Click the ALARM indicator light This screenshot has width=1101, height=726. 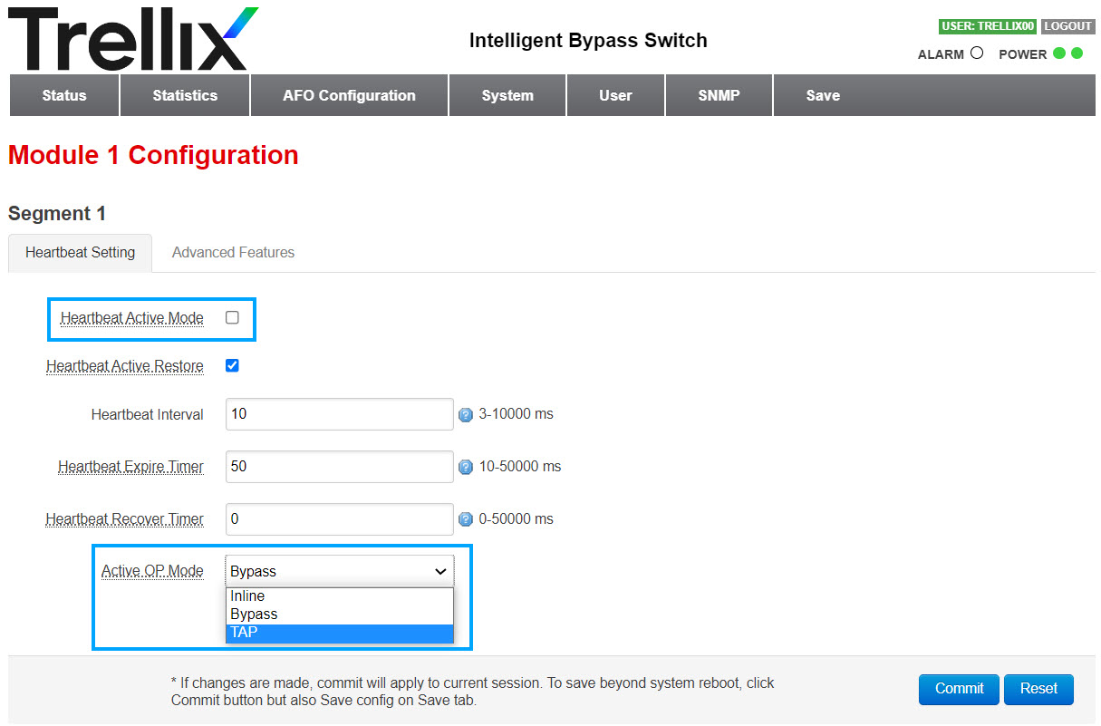coord(976,53)
